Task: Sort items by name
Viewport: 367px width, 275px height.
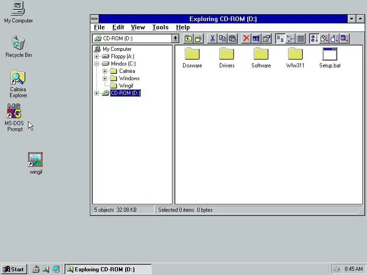Action: [314, 38]
